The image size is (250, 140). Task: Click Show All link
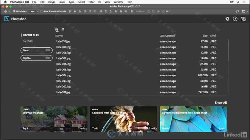(221, 103)
